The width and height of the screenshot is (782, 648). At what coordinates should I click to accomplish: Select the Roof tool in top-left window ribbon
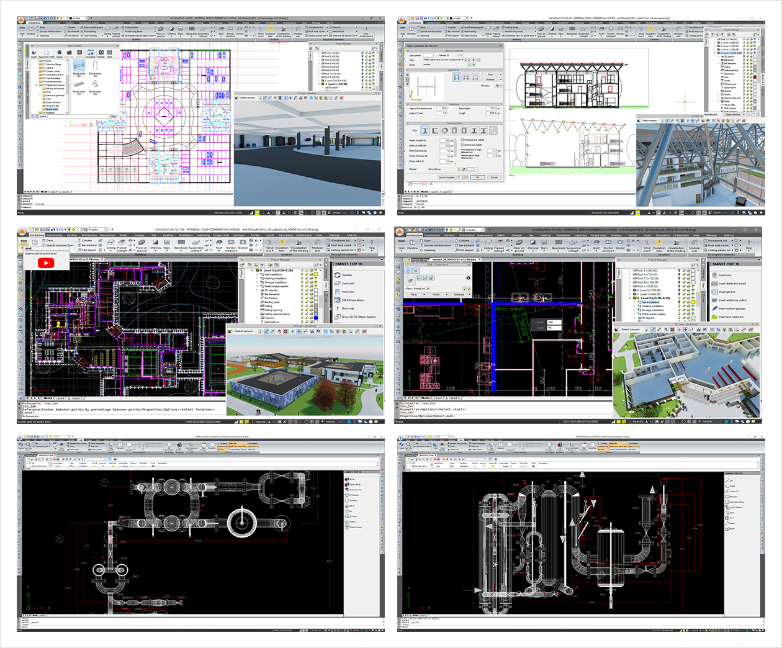pos(220,30)
